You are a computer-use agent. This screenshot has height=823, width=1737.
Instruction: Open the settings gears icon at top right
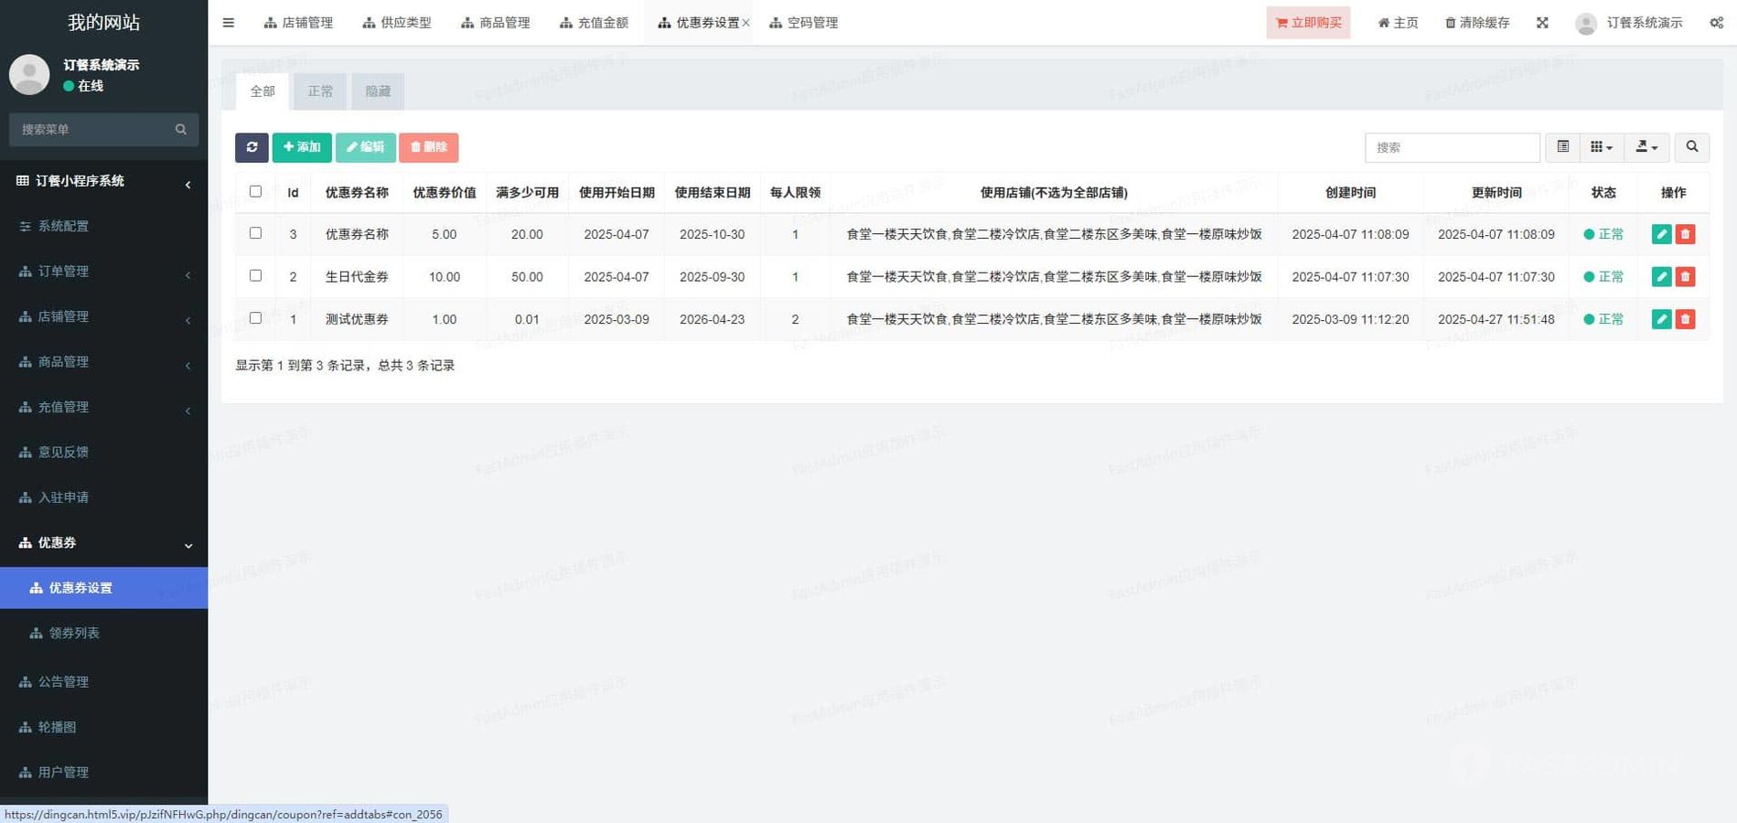(x=1716, y=23)
